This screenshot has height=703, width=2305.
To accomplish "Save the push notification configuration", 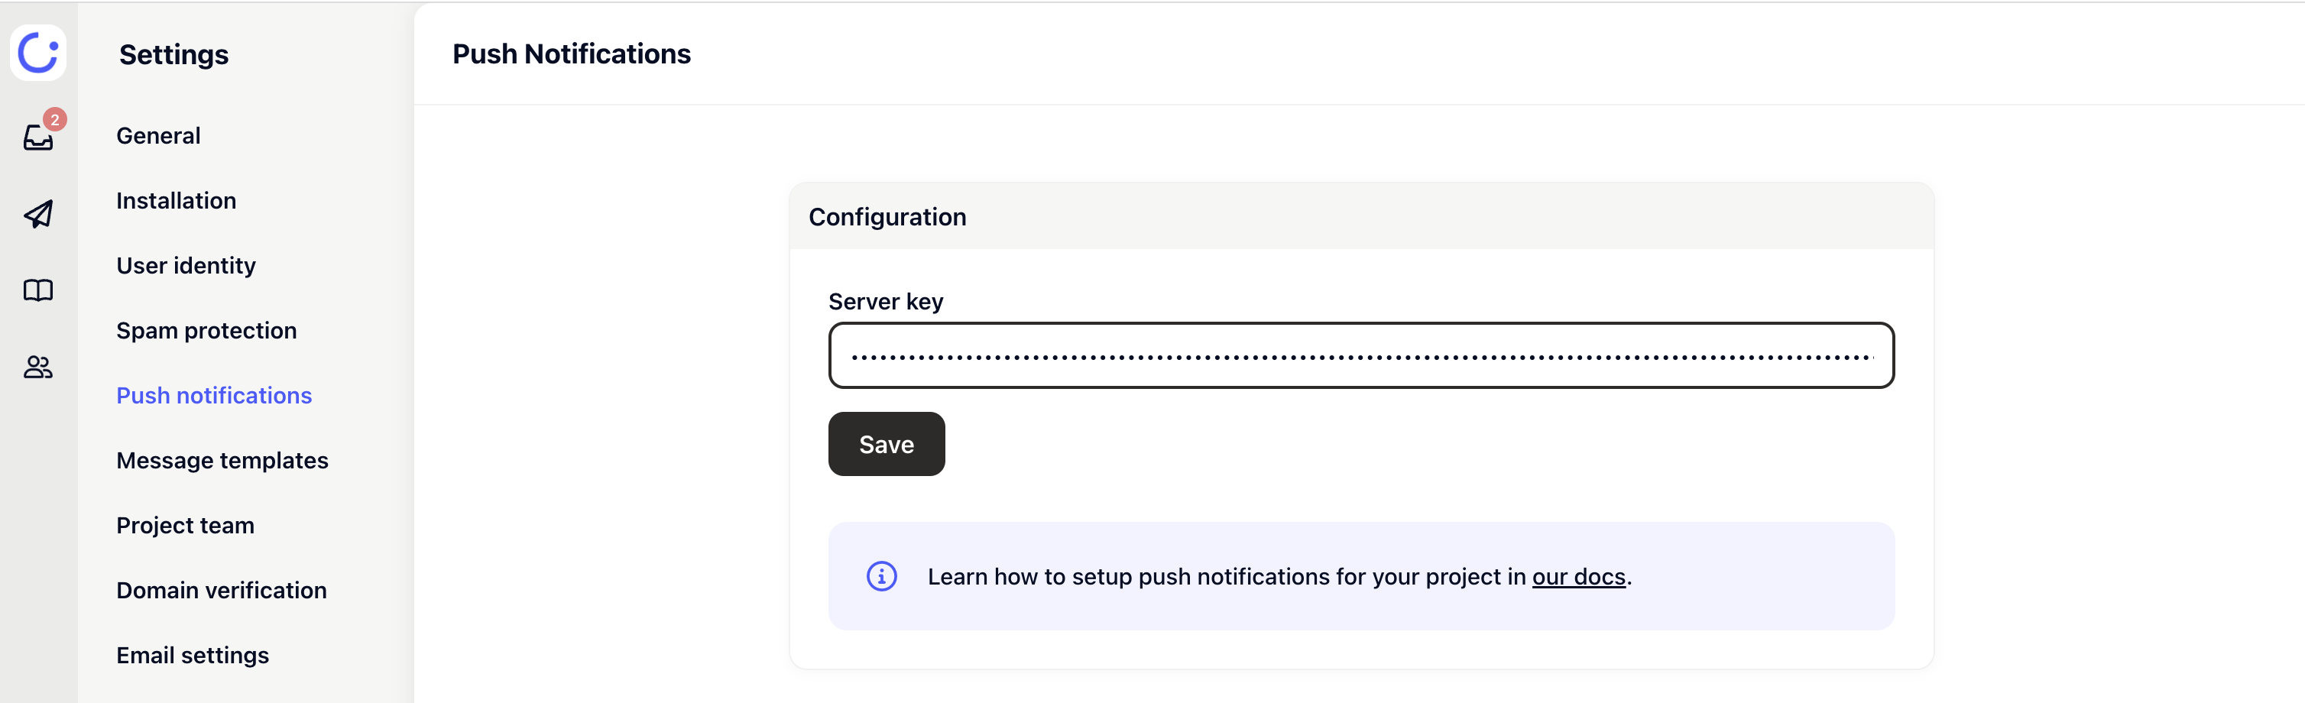I will pyautogui.click(x=886, y=444).
